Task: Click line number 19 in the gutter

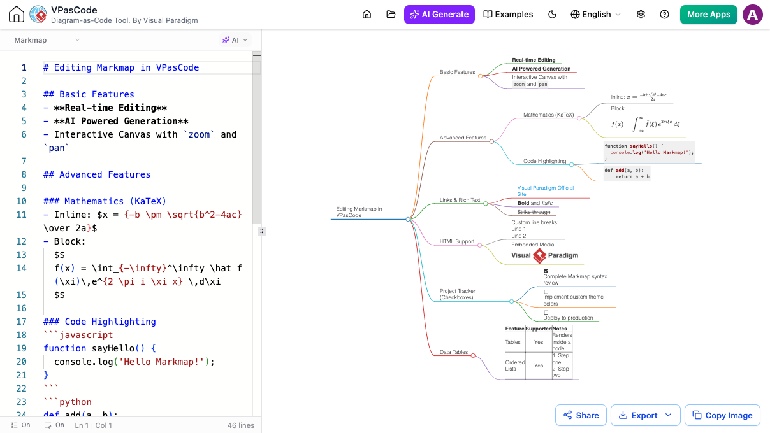Action: [x=22, y=348]
